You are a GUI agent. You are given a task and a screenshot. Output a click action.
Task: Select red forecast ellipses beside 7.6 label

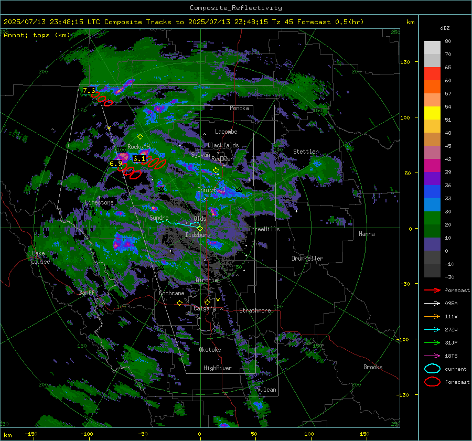(102, 99)
